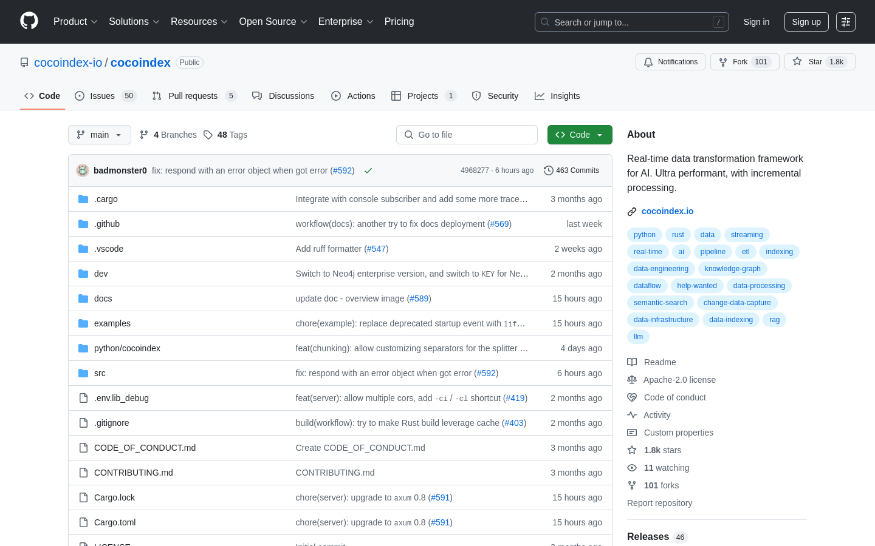Viewport: 875px width, 546px height.
Task: Click badmonster0's avatar image
Action: (83, 170)
